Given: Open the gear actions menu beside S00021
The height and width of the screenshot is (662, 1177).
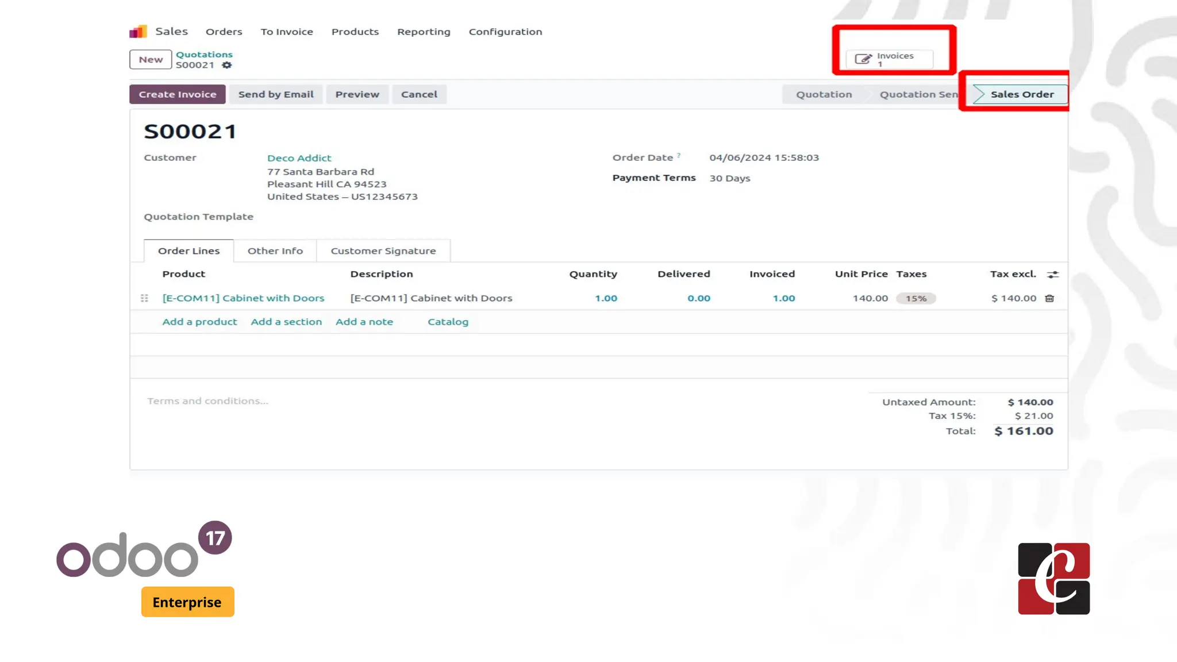Looking at the screenshot, I should (227, 65).
